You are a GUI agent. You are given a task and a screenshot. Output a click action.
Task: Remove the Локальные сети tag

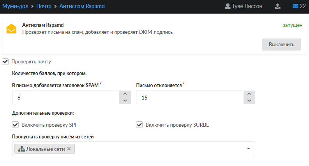tap(69, 149)
